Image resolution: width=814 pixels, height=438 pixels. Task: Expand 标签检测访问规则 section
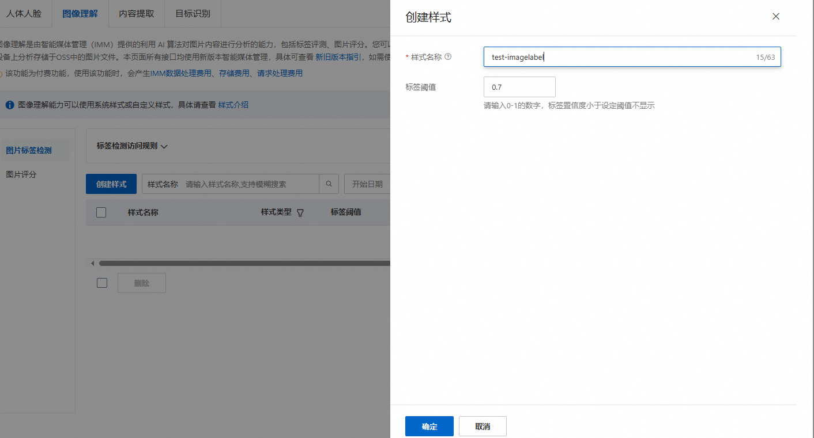132,146
